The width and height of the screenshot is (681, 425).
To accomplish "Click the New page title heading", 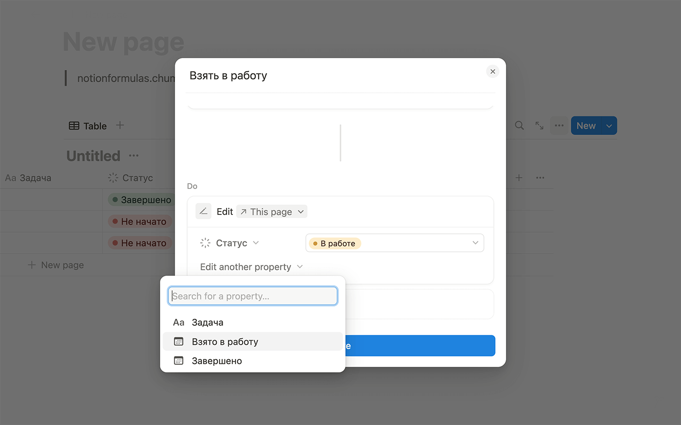I will point(123,42).
